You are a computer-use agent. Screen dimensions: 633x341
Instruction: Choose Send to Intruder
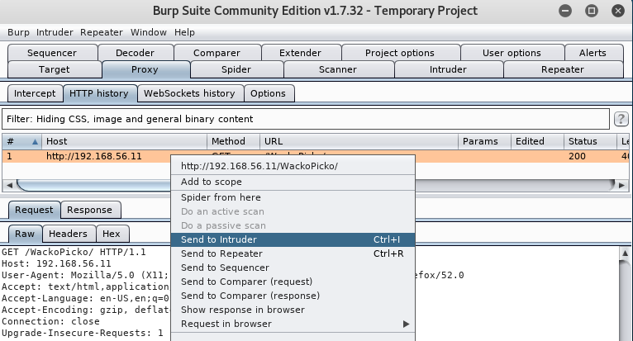click(293, 239)
